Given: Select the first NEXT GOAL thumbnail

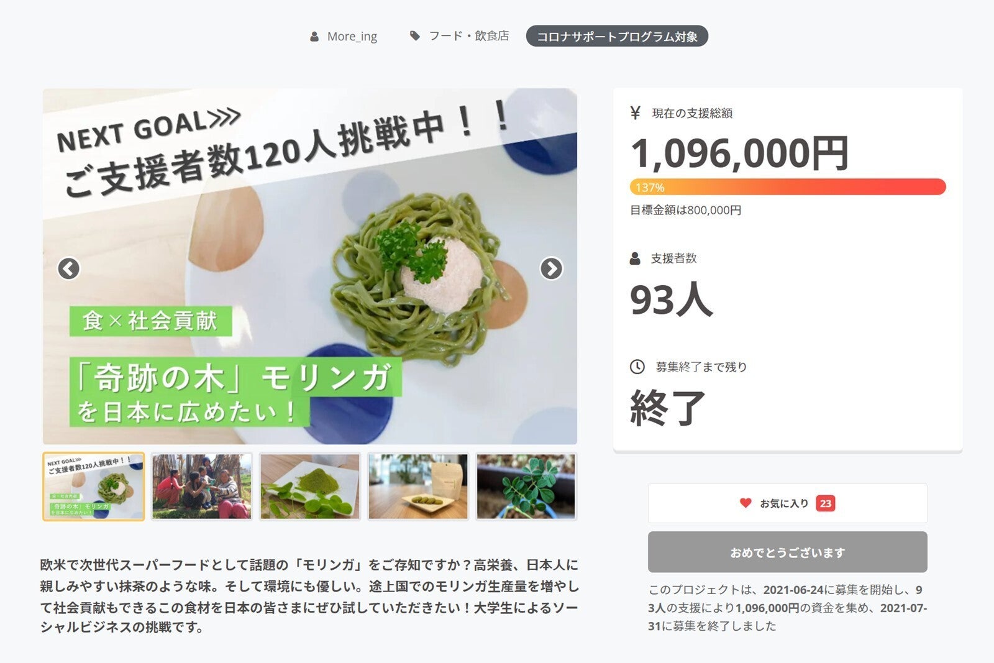Looking at the screenshot, I should [94, 487].
